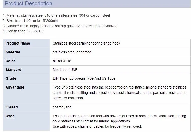Select the 'nickel white' value cell
Screen dimensions: 191x132
[x=62, y=61]
